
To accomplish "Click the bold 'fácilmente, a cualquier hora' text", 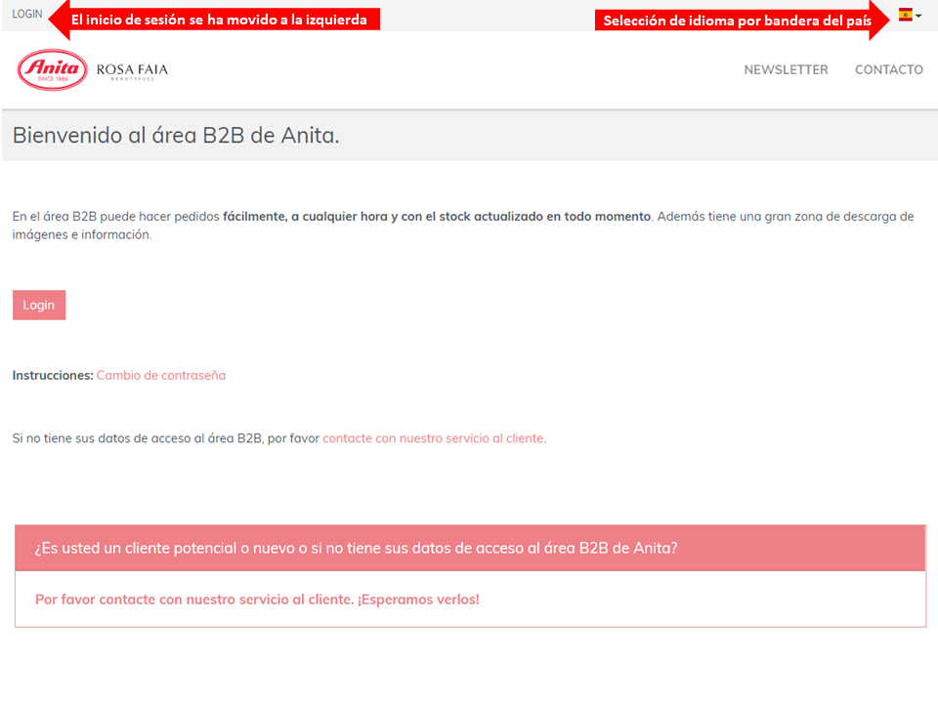I will [x=436, y=216].
